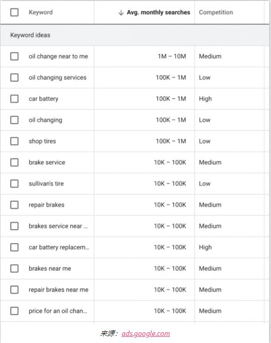Click the Keyword ideas section row
This screenshot has height=343, width=271.
point(135,35)
